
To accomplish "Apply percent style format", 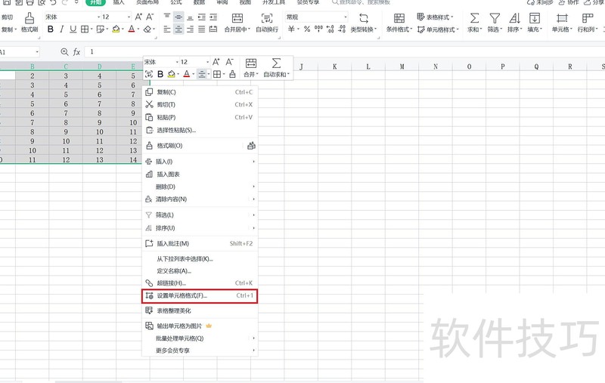I will [307, 29].
